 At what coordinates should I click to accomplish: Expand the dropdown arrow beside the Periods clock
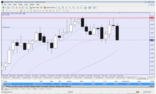point(91,8)
